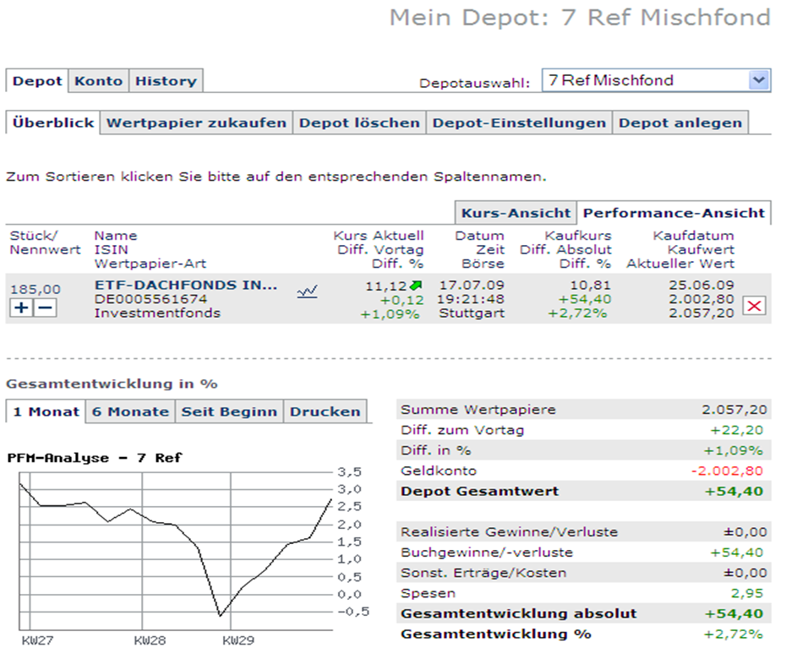Sort by Aktueller Wert column header
The width and height of the screenshot is (792, 648).
pyautogui.click(x=680, y=264)
